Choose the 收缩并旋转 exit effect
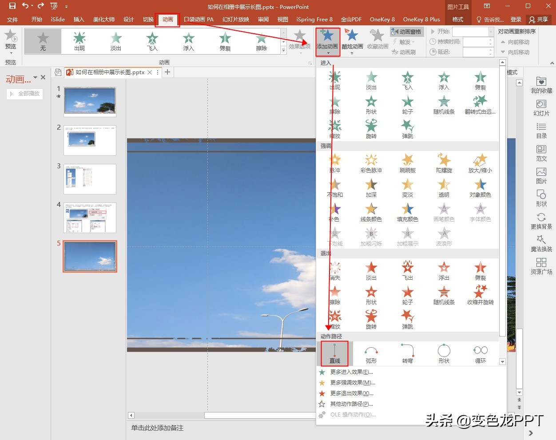 click(x=481, y=295)
